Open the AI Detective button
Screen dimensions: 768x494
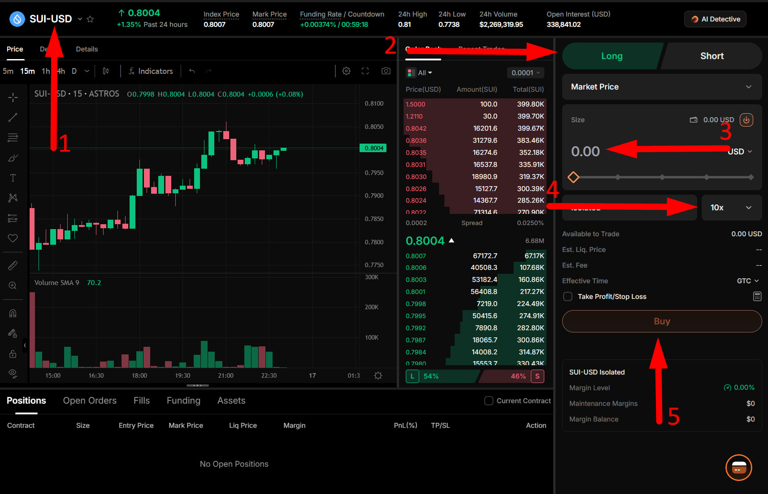pos(715,19)
